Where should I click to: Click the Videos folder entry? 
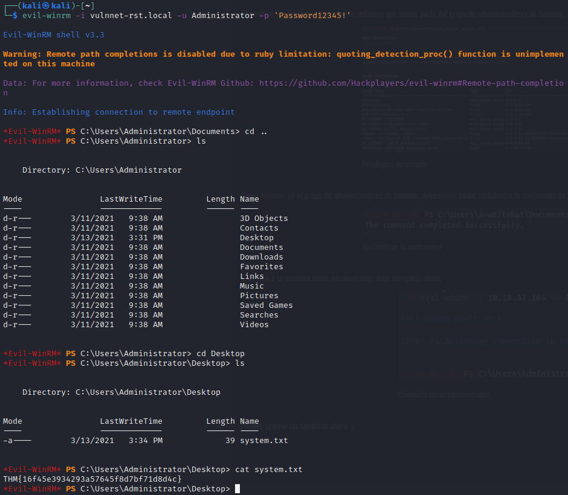point(254,325)
